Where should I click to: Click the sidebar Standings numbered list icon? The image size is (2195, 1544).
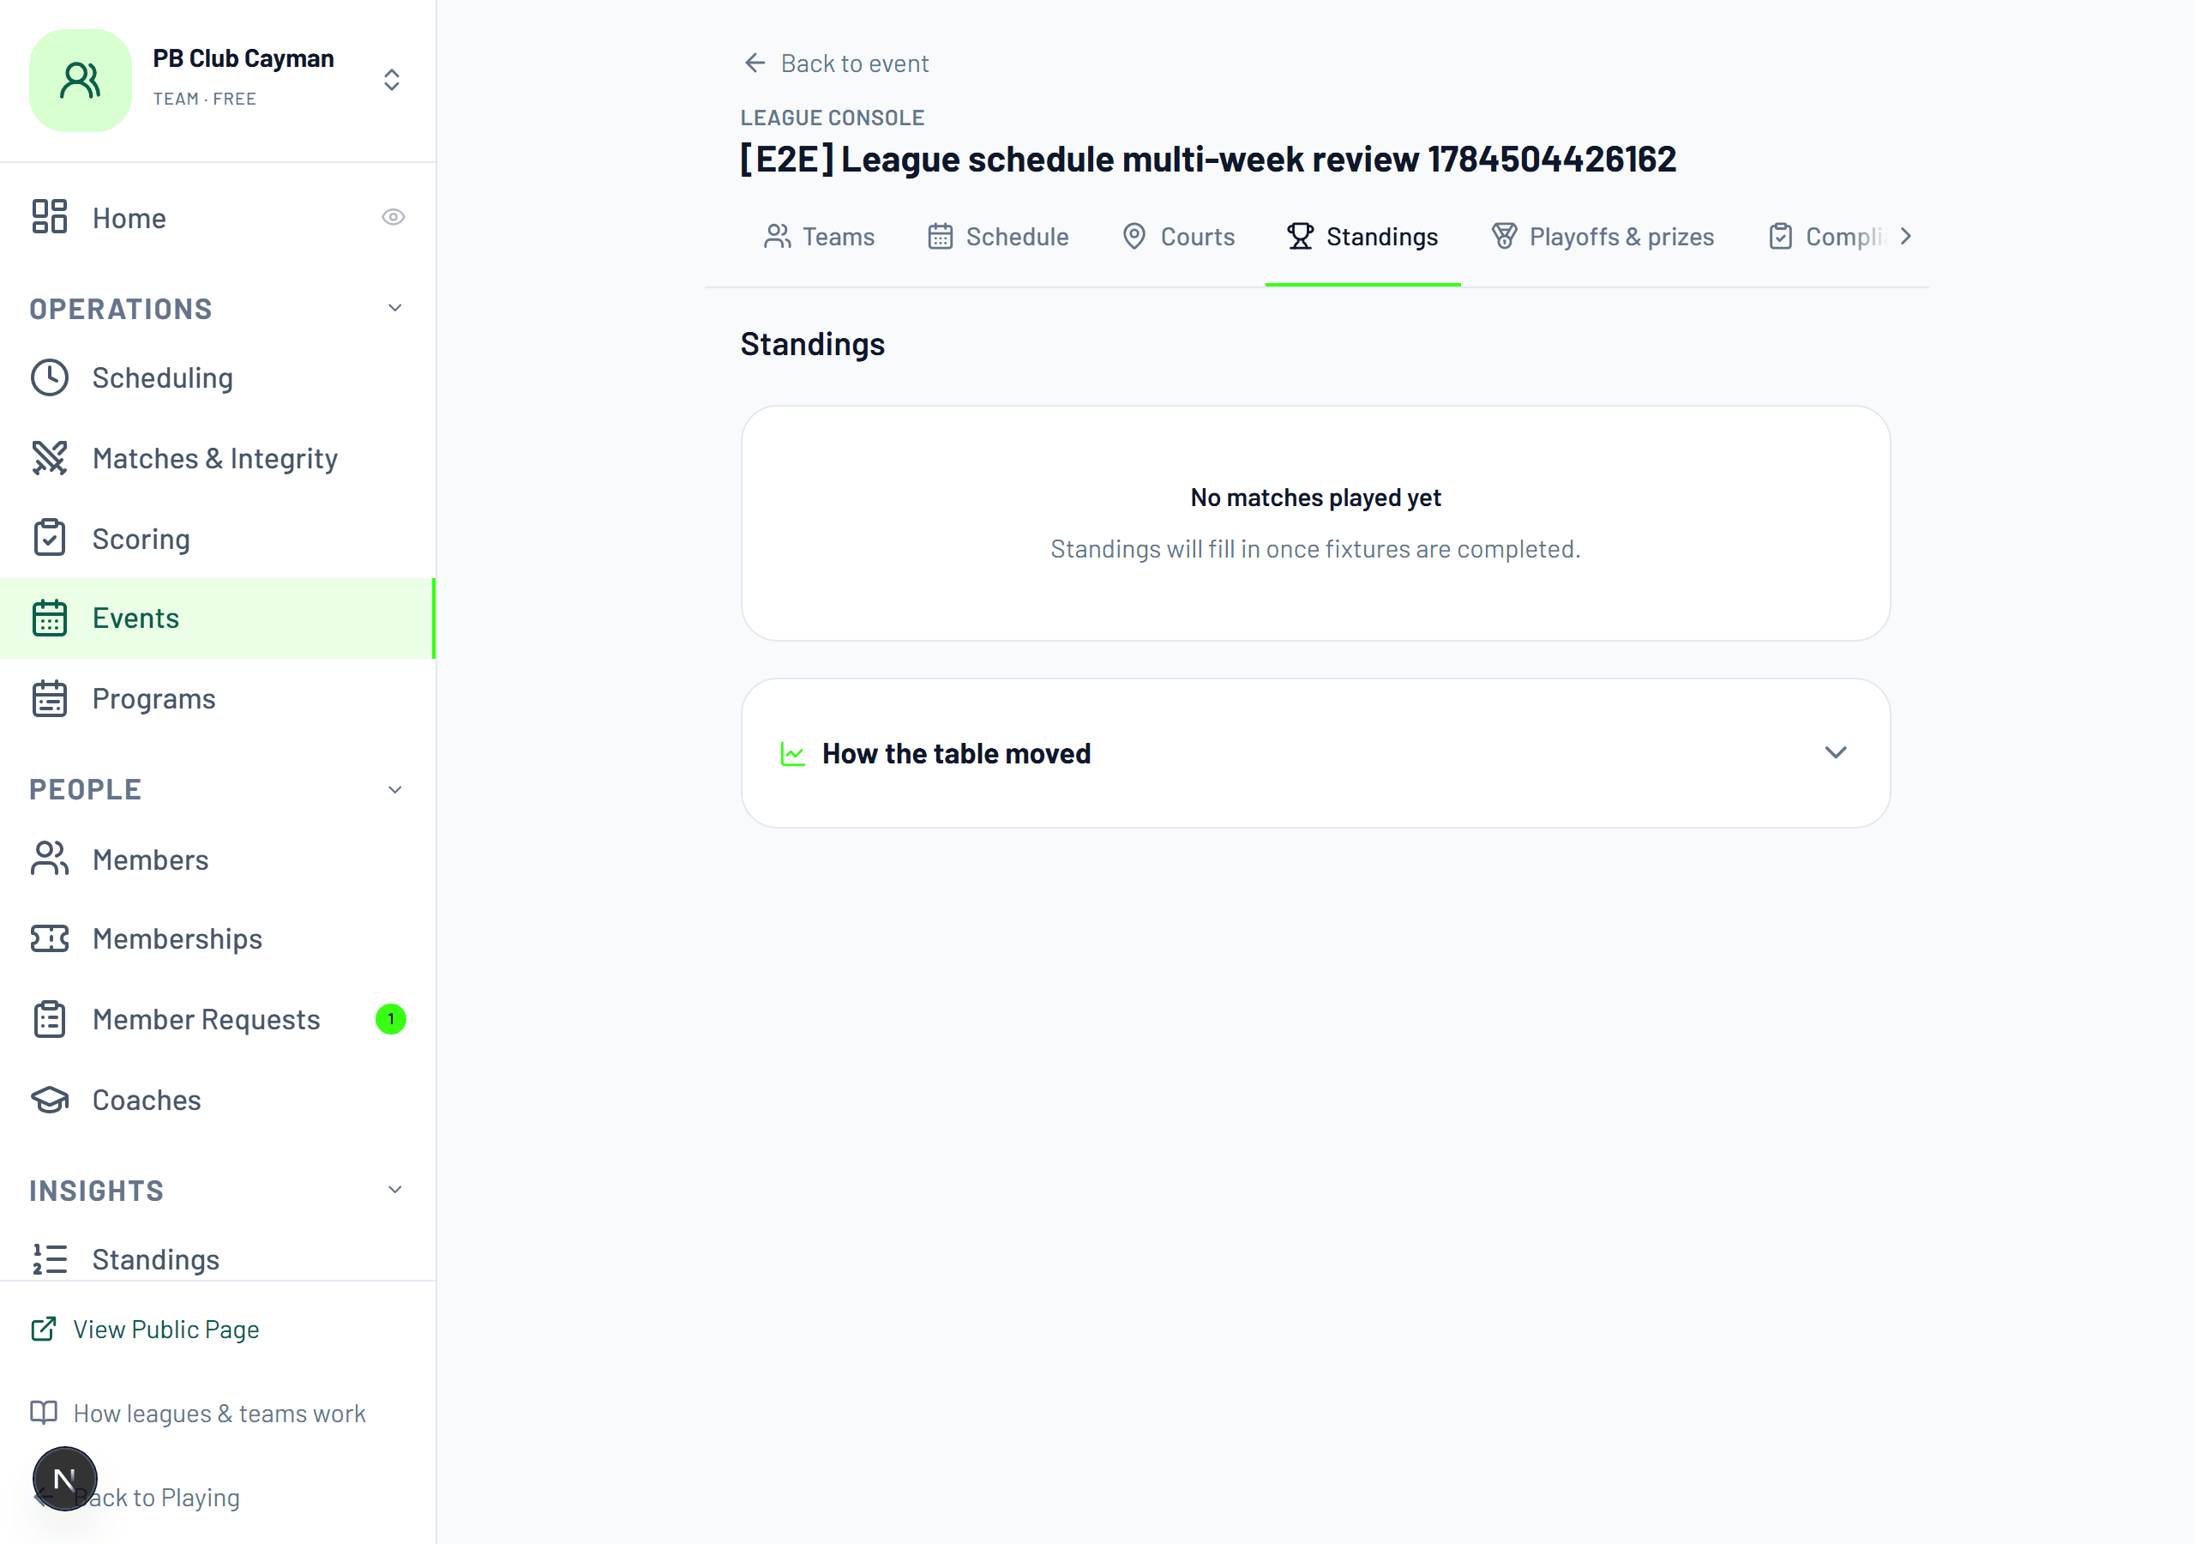[x=50, y=1260]
